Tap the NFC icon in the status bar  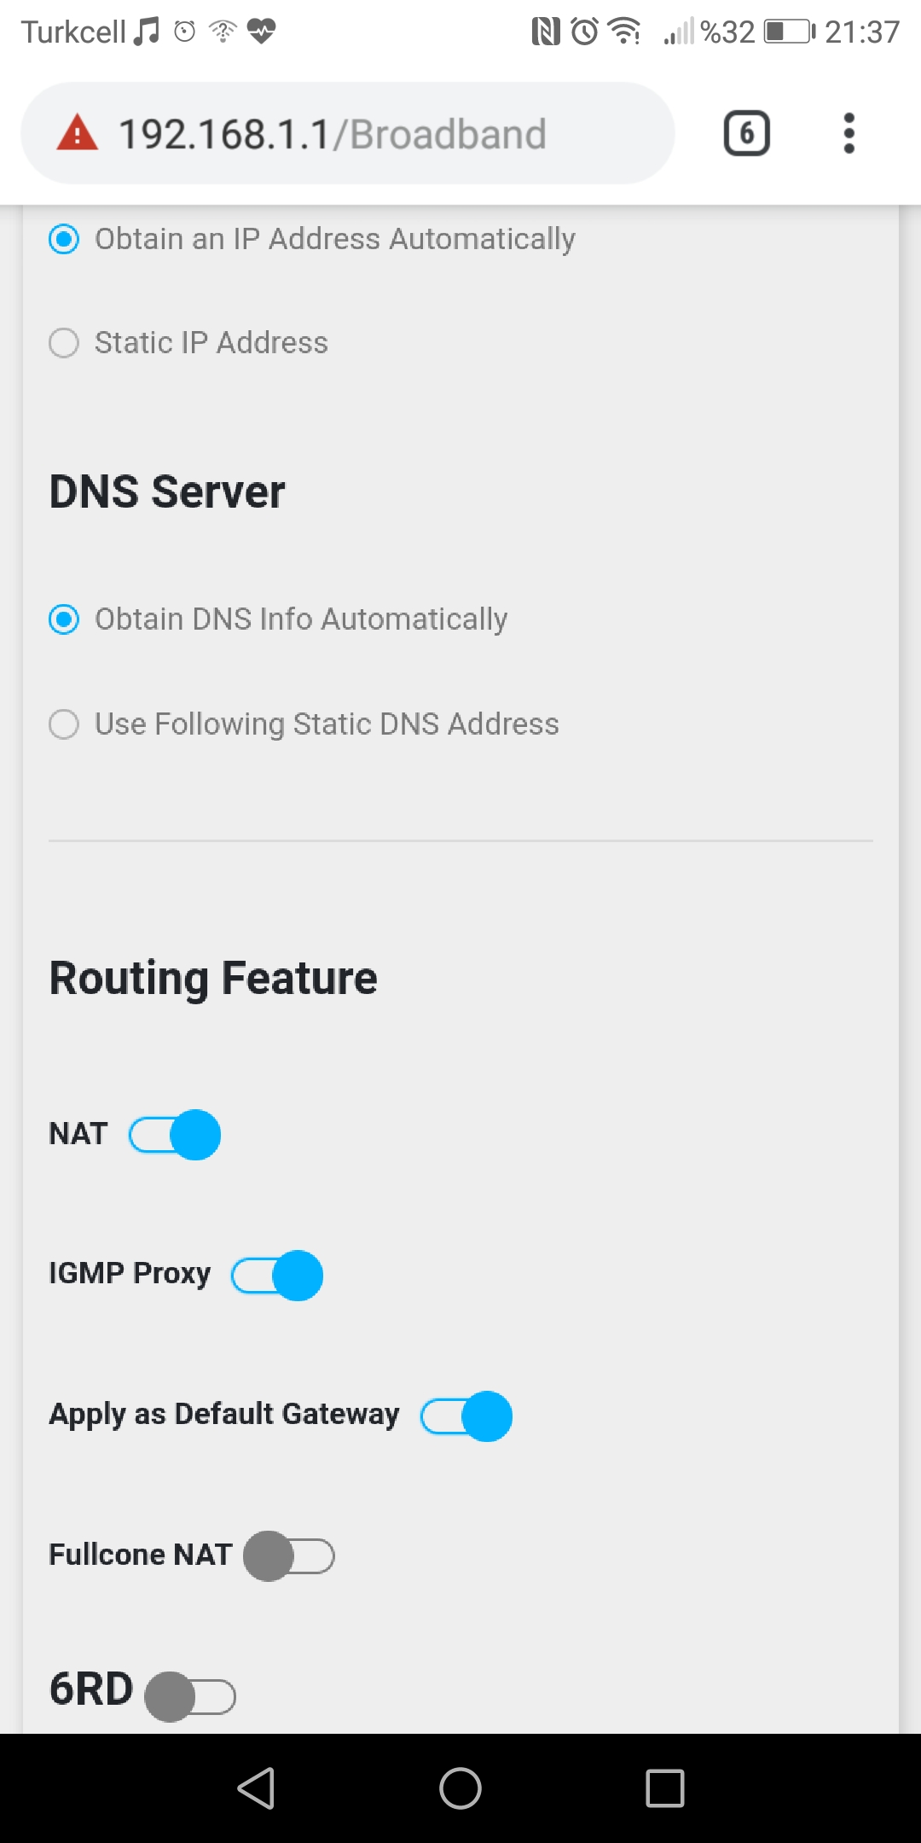pos(546,32)
